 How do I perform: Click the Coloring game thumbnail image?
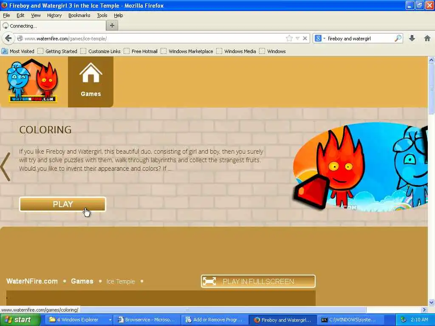(x=360, y=167)
